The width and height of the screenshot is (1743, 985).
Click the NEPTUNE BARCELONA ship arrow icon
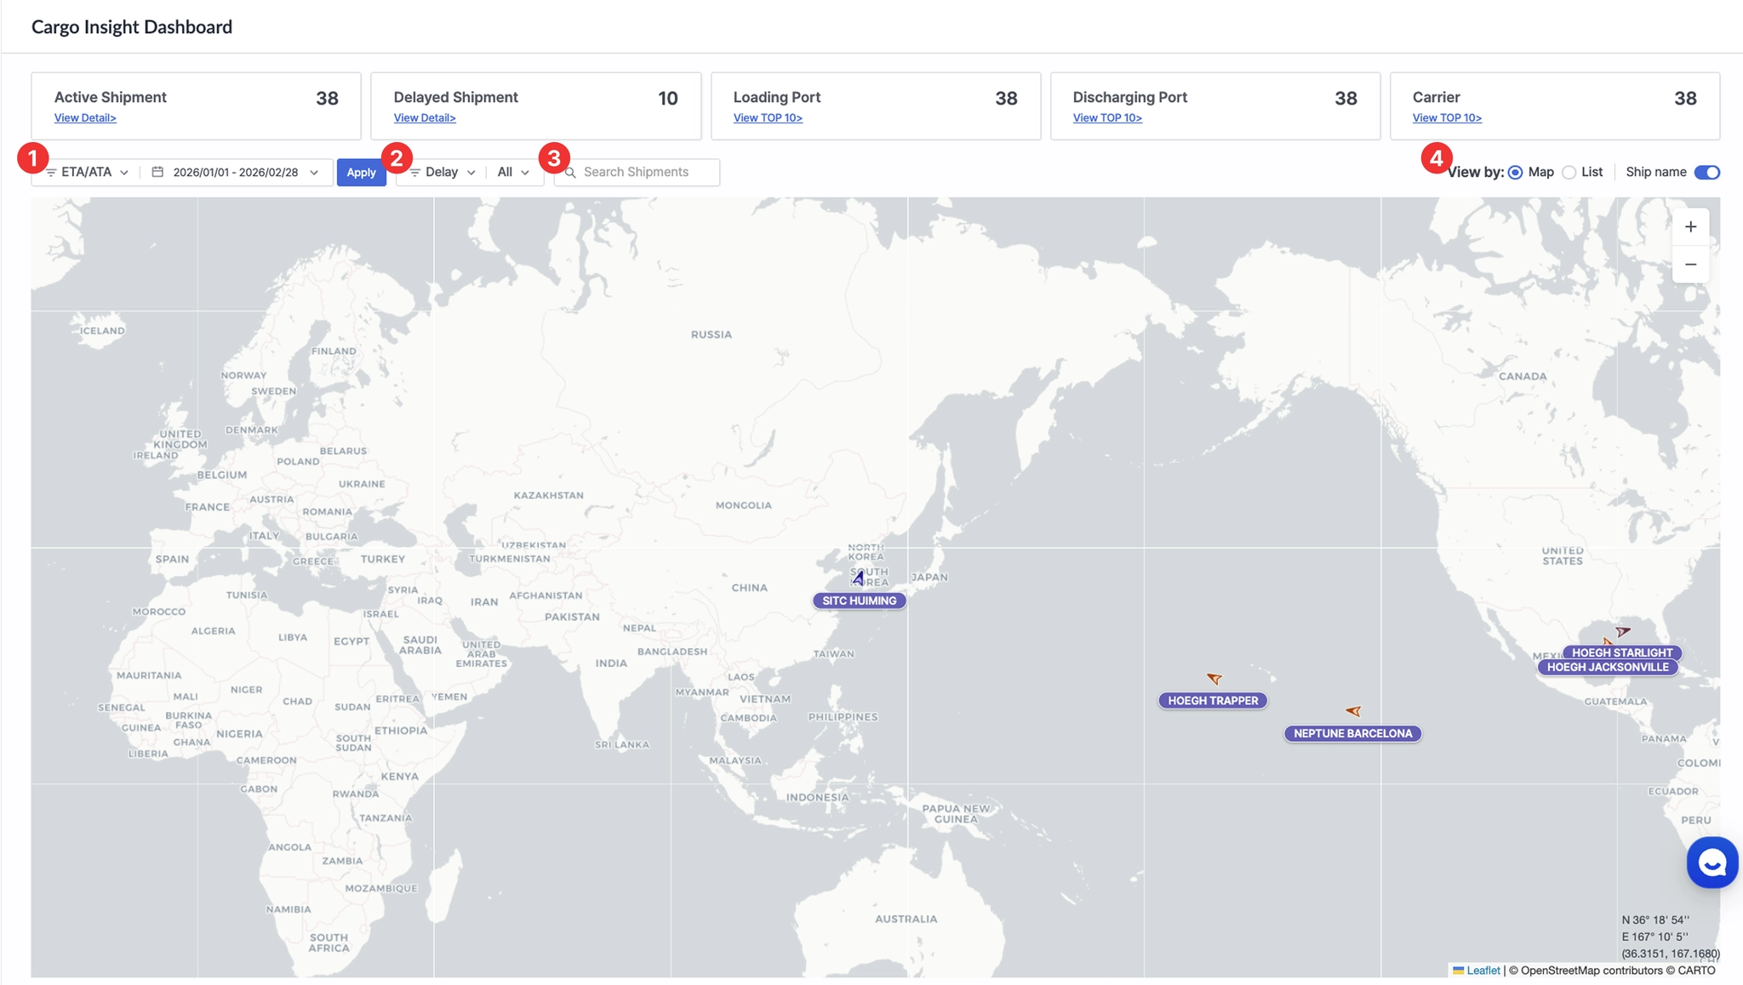(1353, 710)
